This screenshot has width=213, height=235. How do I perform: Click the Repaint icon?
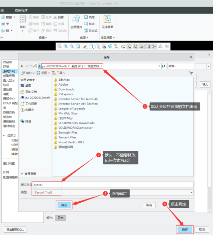coord(78,46)
